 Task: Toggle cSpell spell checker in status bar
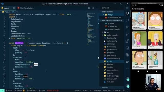42,90
